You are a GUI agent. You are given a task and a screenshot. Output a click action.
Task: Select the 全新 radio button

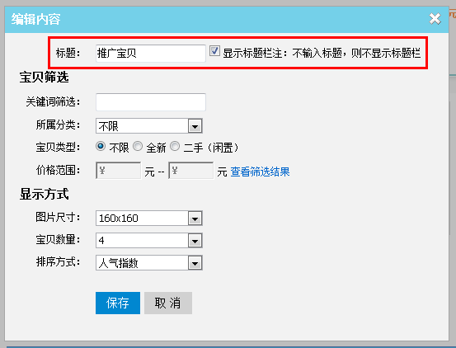138,146
